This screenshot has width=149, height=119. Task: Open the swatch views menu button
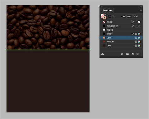122,54
